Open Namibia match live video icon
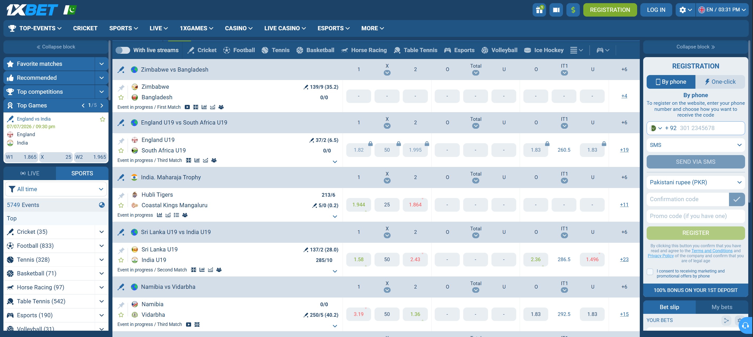Viewport: 753px width, 337px height. click(x=188, y=324)
